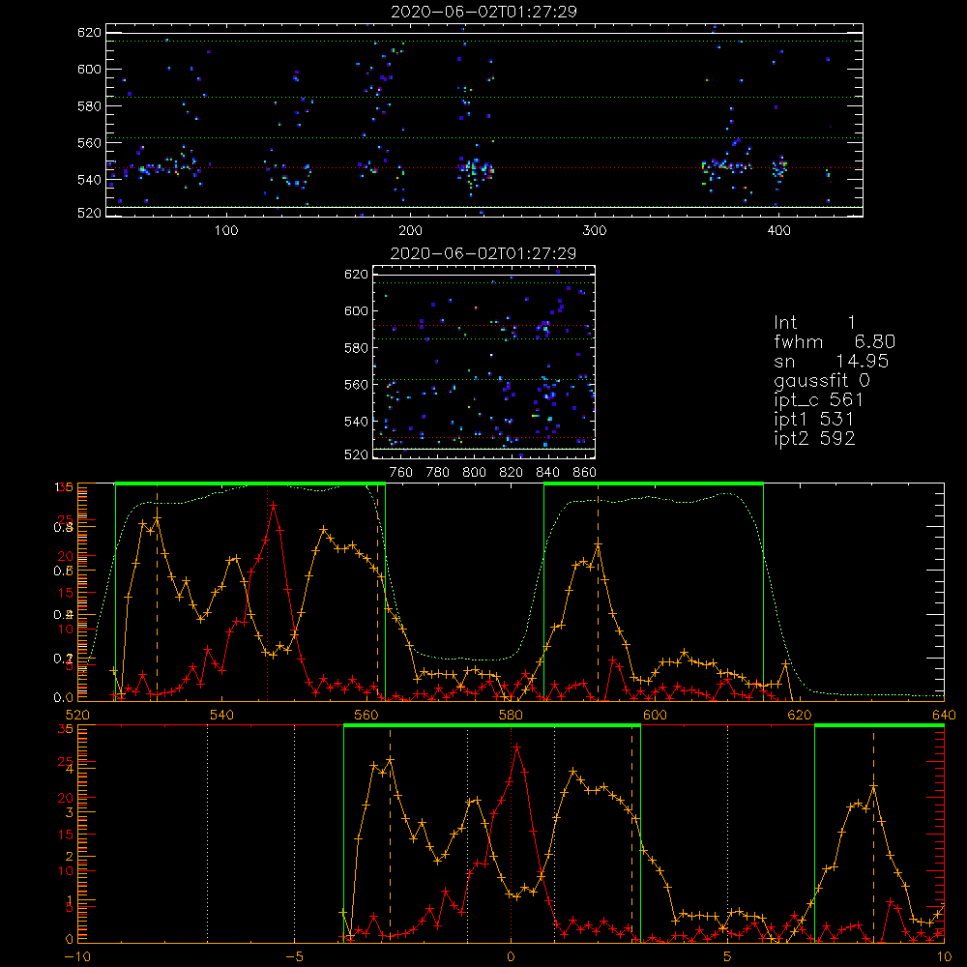The height and width of the screenshot is (967, 967).
Task: Click x-axis label 800 in middle plot
Action: (x=474, y=473)
